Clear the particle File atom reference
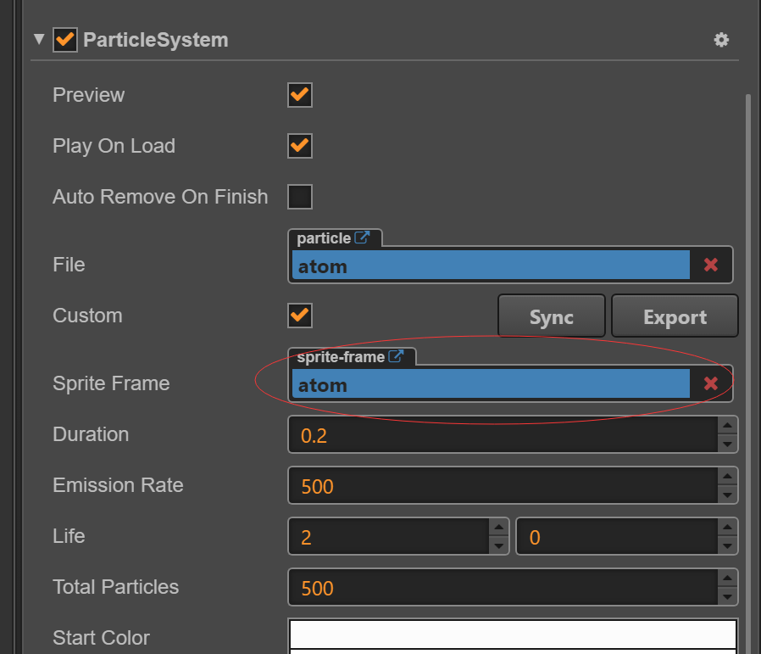761x654 pixels. (710, 266)
